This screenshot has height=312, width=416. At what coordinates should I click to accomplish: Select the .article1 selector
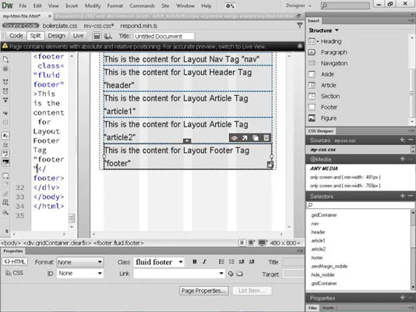tap(318, 240)
